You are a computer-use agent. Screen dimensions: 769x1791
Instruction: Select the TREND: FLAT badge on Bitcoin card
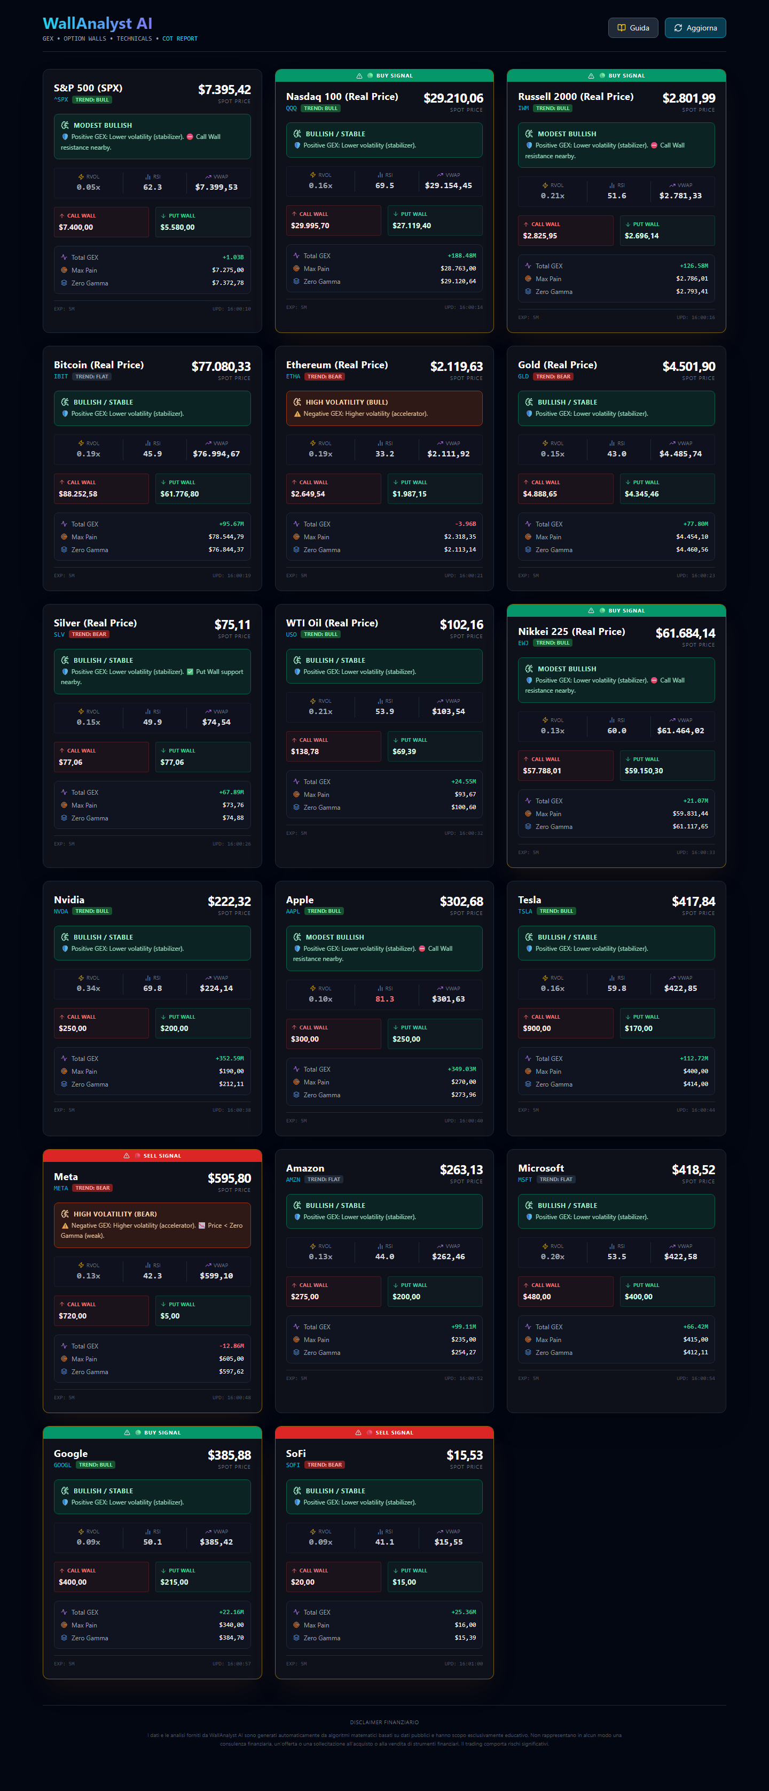(x=92, y=377)
